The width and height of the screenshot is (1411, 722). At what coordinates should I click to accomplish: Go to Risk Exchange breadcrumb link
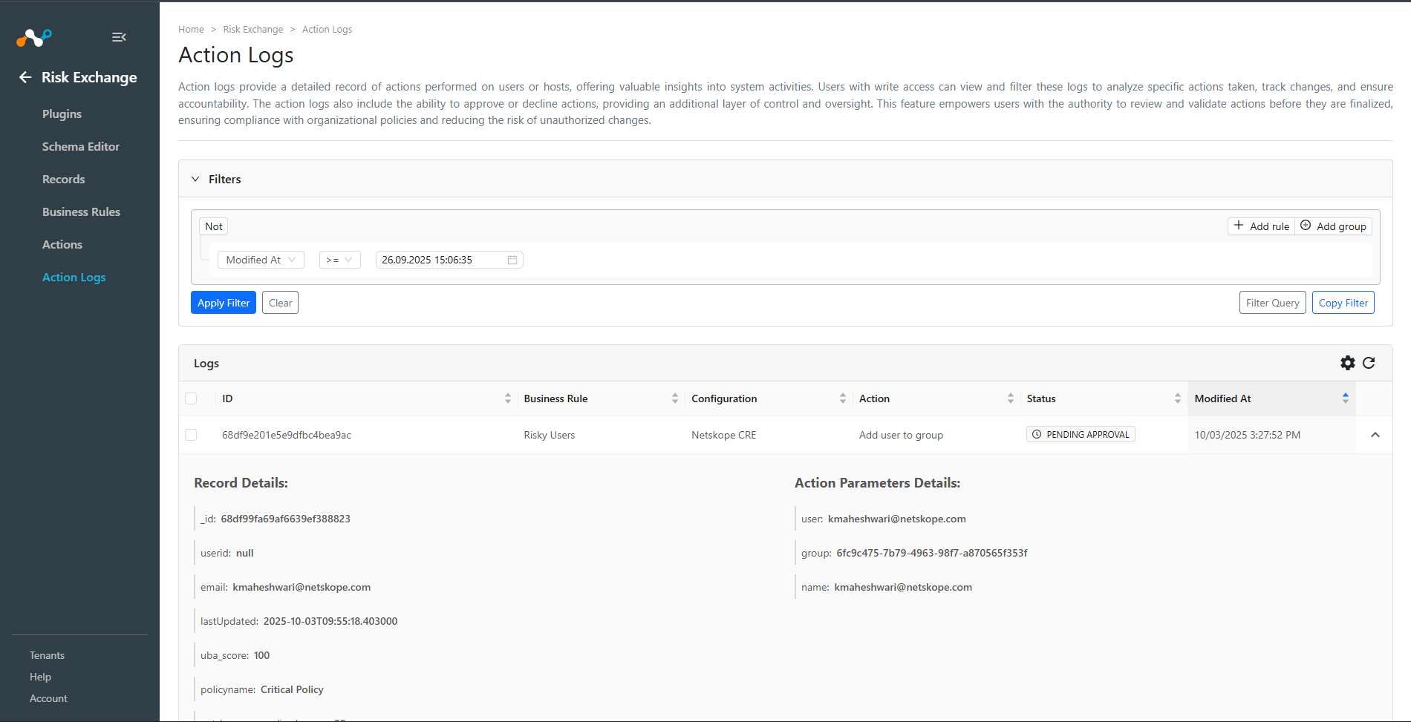coord(253,30)
